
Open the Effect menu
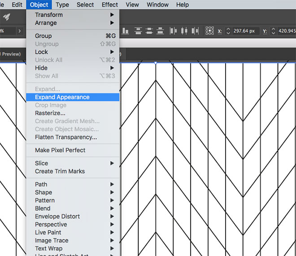pyautogui.click(x=109, y=4)
